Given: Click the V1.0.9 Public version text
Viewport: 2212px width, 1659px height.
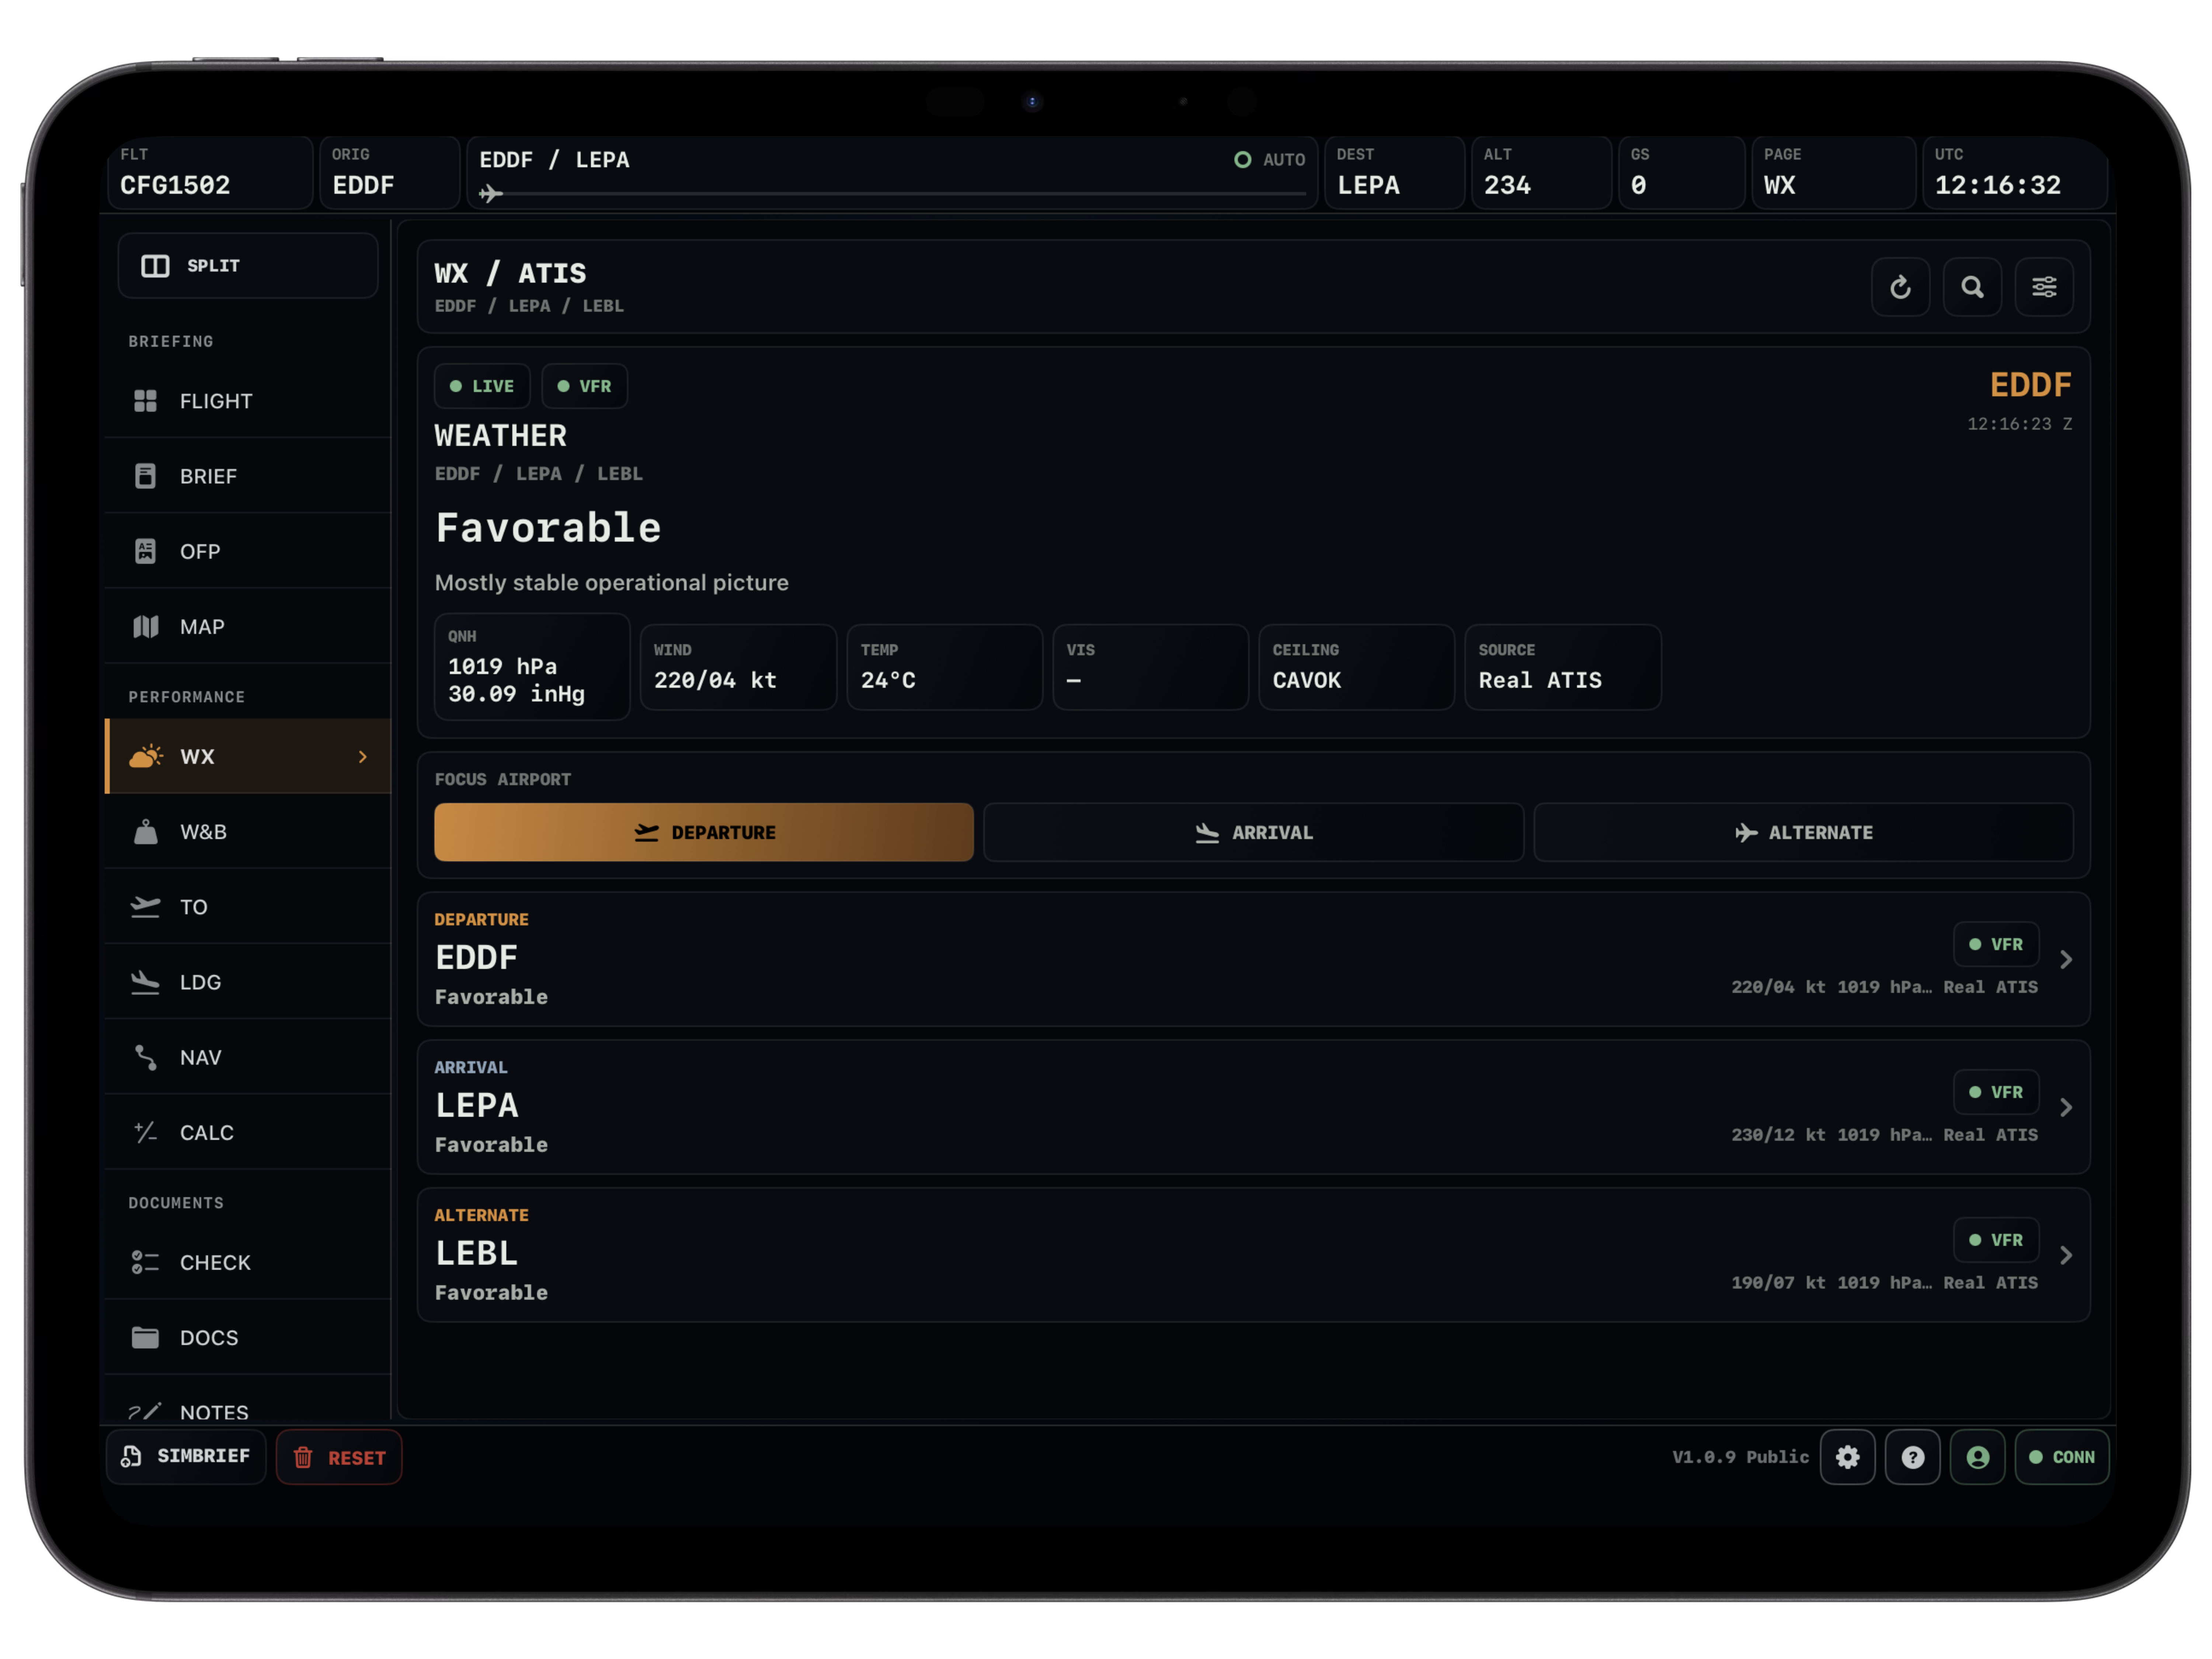Looking at the screenshot, I should click(1741, 1457).
